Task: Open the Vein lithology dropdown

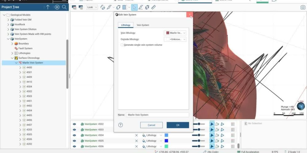Action: tap(175, 33)
